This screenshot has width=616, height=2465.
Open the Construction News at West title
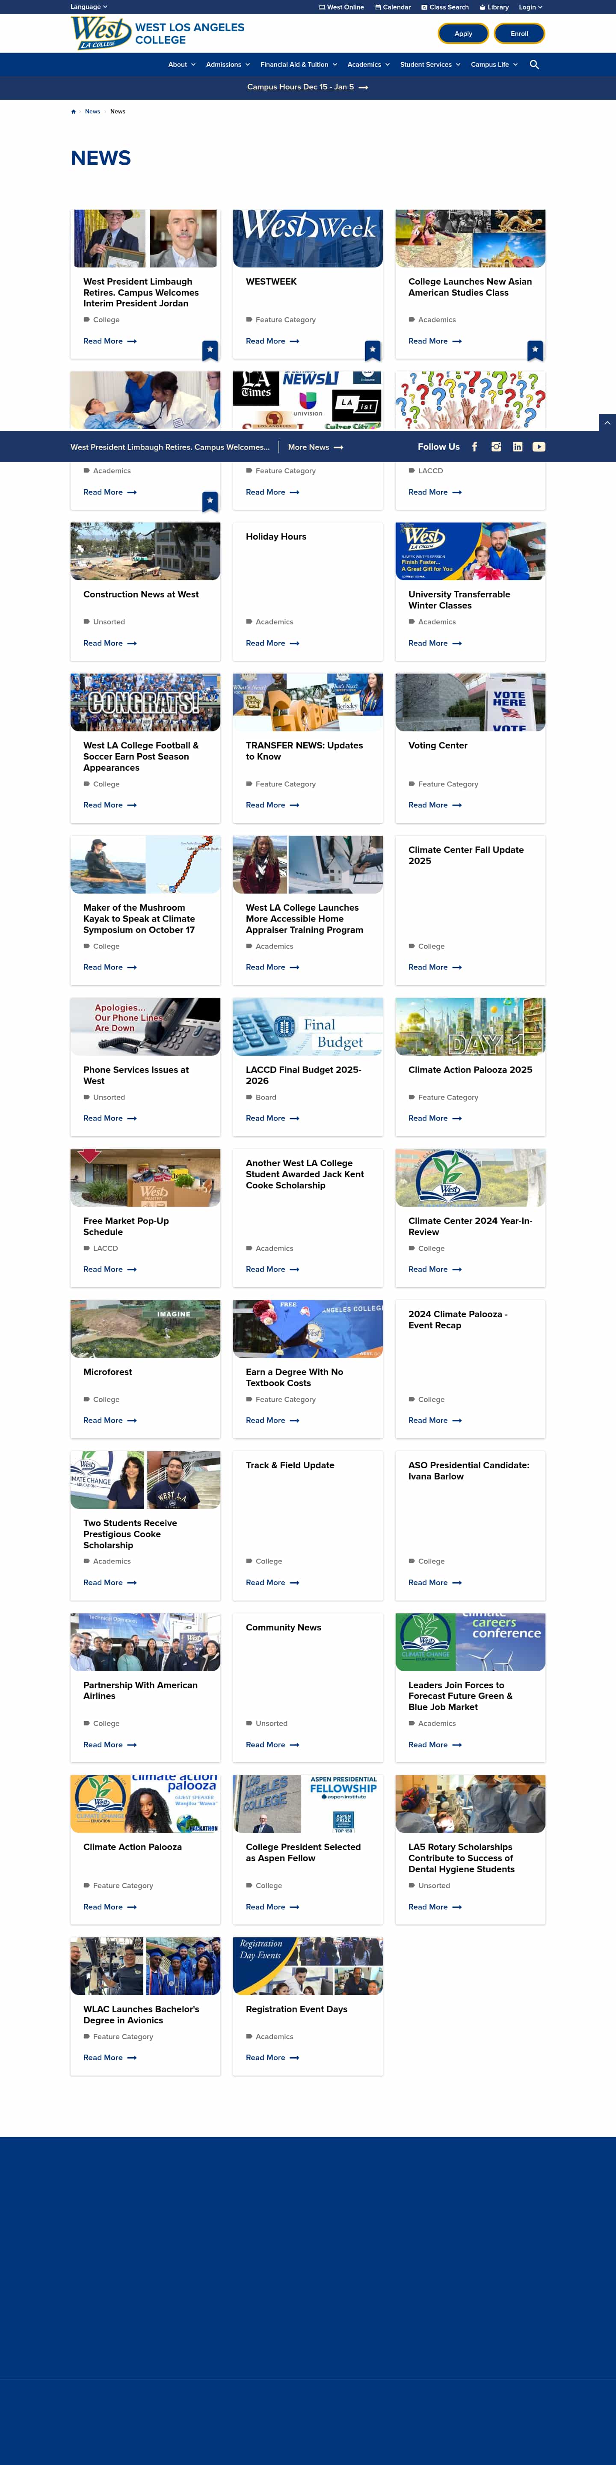click(x=141, y=595)
